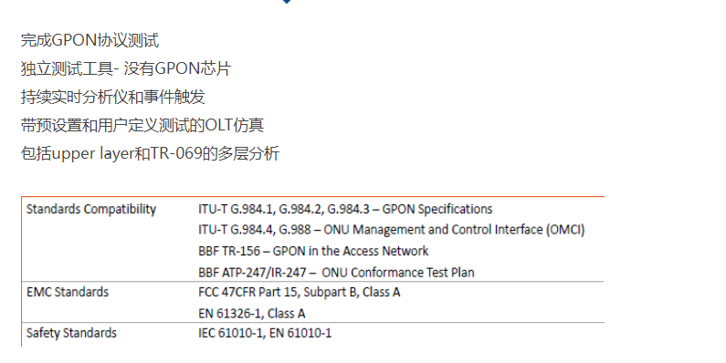Click the line 持续实时分析仪和事件触发
The width and height of the screenshot is (726, 363).
(113, 97)
